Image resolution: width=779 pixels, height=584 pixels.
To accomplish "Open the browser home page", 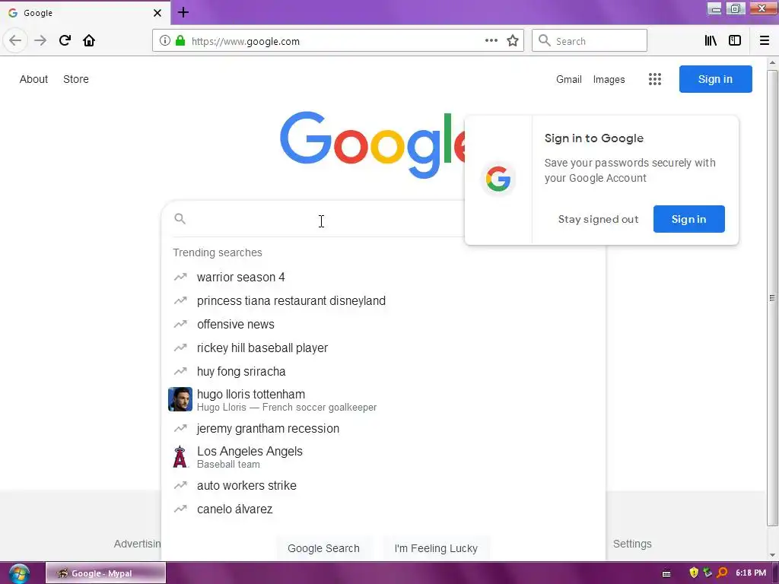I will pyautogui.click(x=89, y=40).
